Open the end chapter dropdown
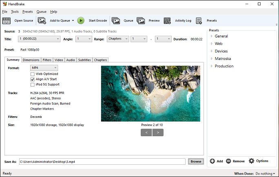Viewport: 279px width, 177px height. coord(163,39)
